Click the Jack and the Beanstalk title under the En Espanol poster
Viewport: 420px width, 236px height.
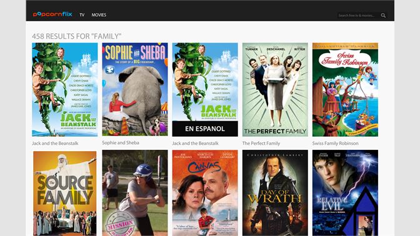195,144
